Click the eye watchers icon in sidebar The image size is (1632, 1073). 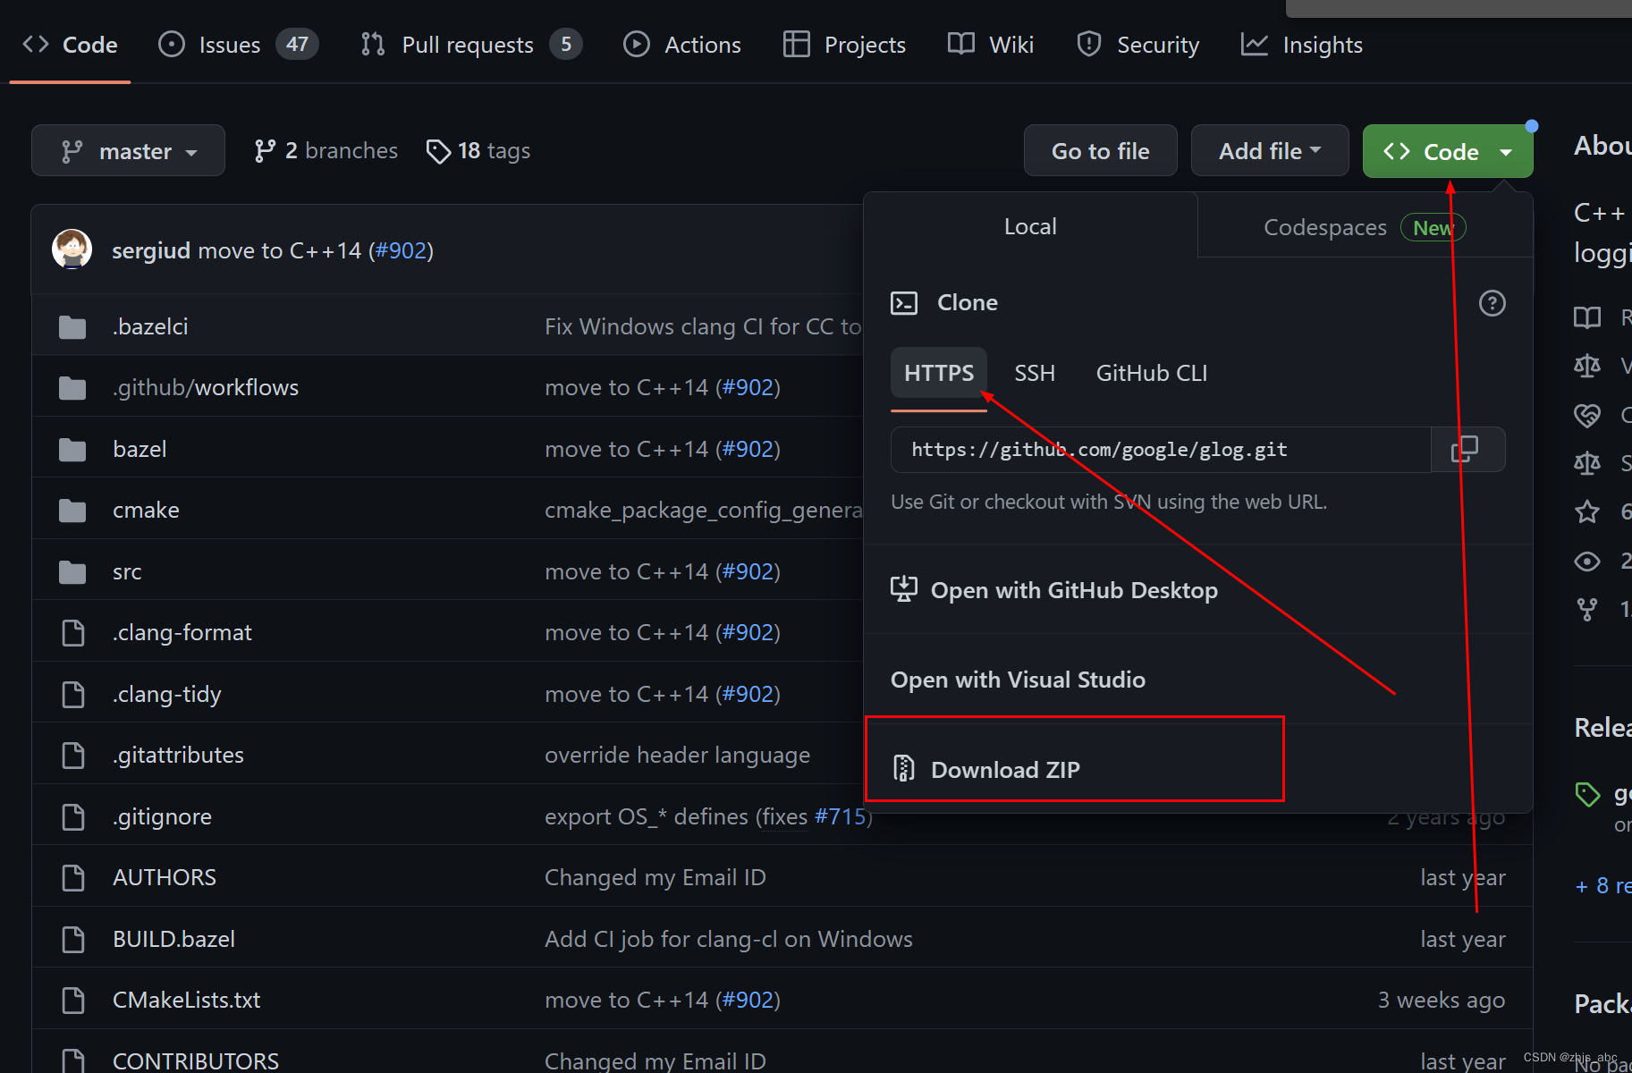pyautogui.click(x=1587, y=562)
